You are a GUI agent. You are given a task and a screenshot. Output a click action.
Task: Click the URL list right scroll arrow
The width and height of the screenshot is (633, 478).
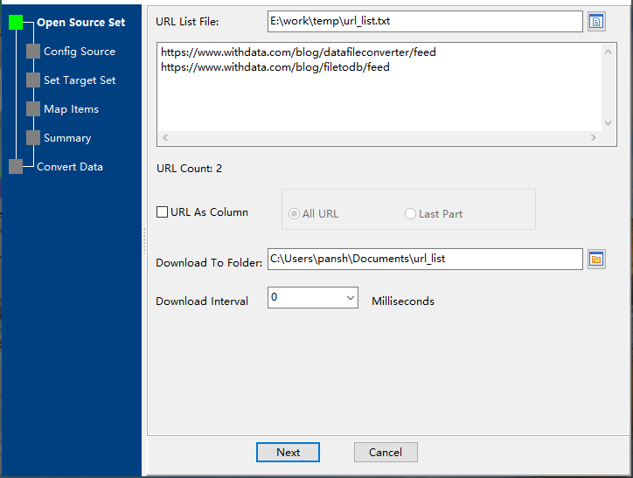pyautogui.click(x=593, y=138)
